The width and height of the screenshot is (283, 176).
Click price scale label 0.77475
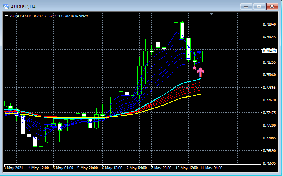tap(270, 112)
